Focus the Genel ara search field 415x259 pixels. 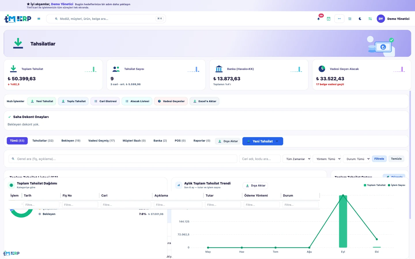(x=123, y=159)
